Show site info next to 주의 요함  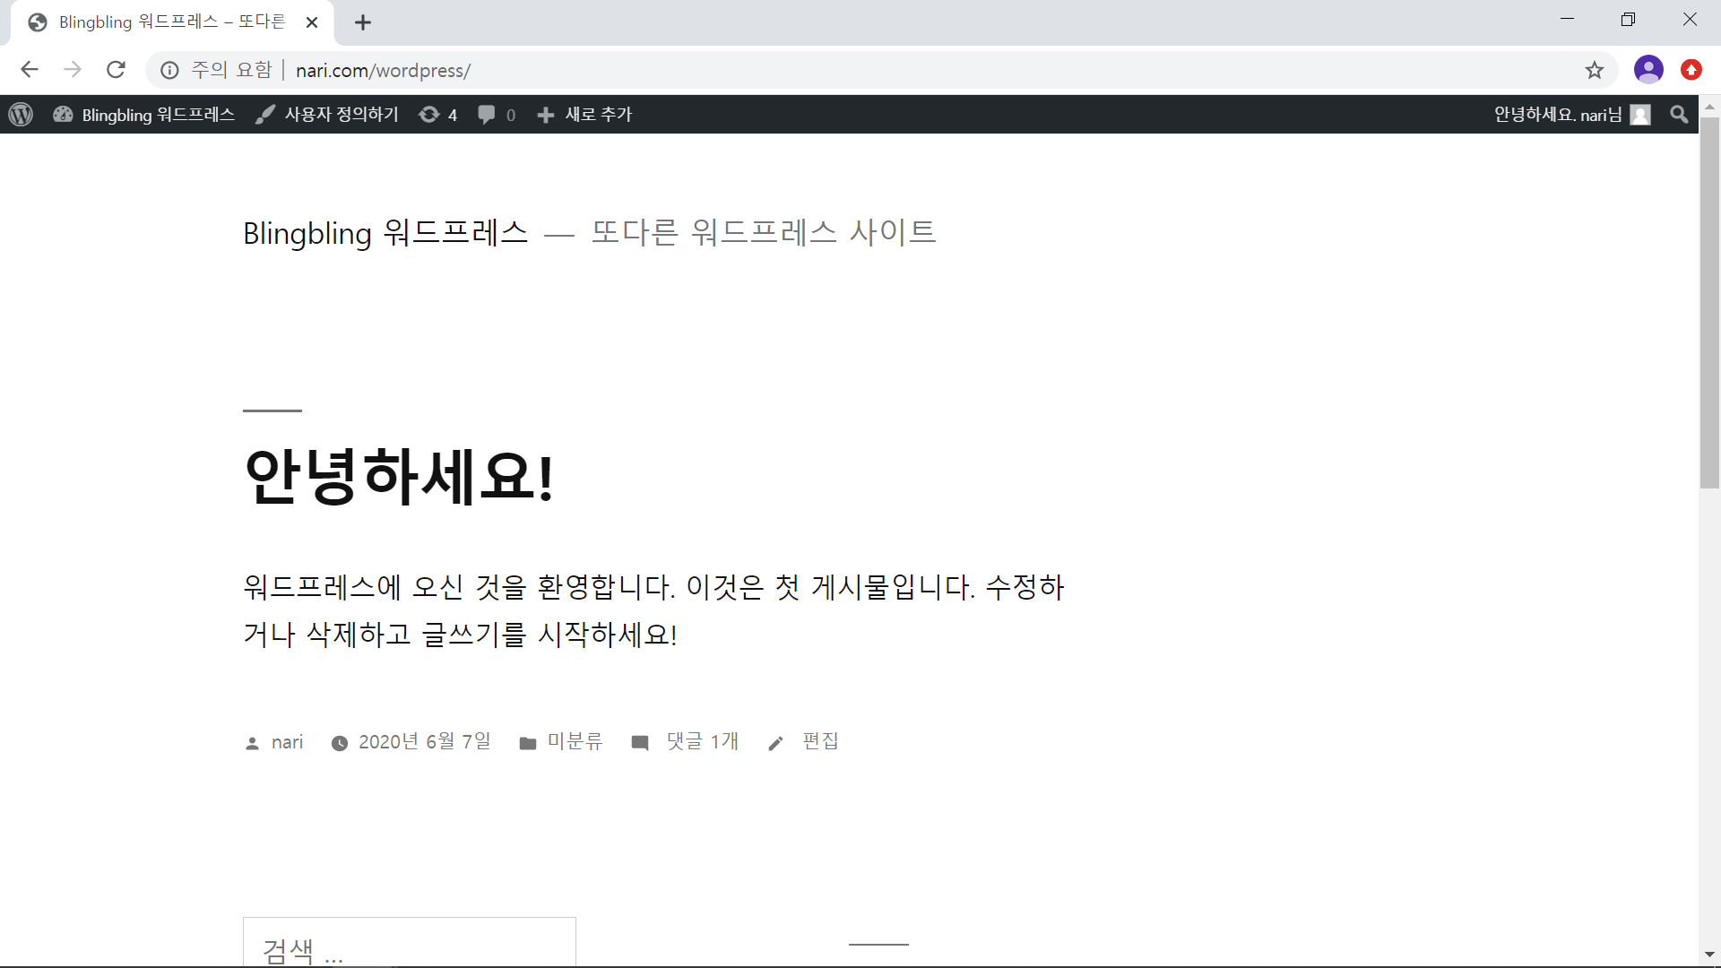[x=169, y=70]
